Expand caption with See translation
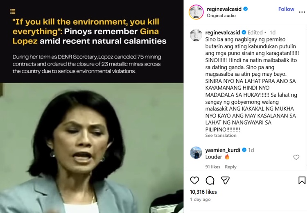 (221, 136)
